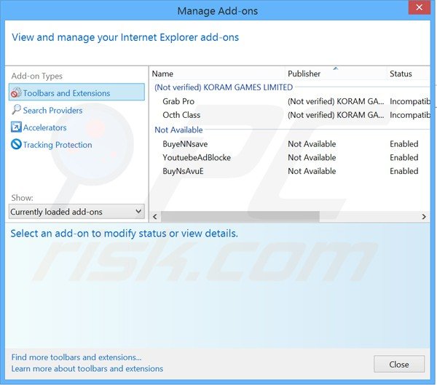Select the YoutuebeAdBlocke add-on

coord(198,157)
